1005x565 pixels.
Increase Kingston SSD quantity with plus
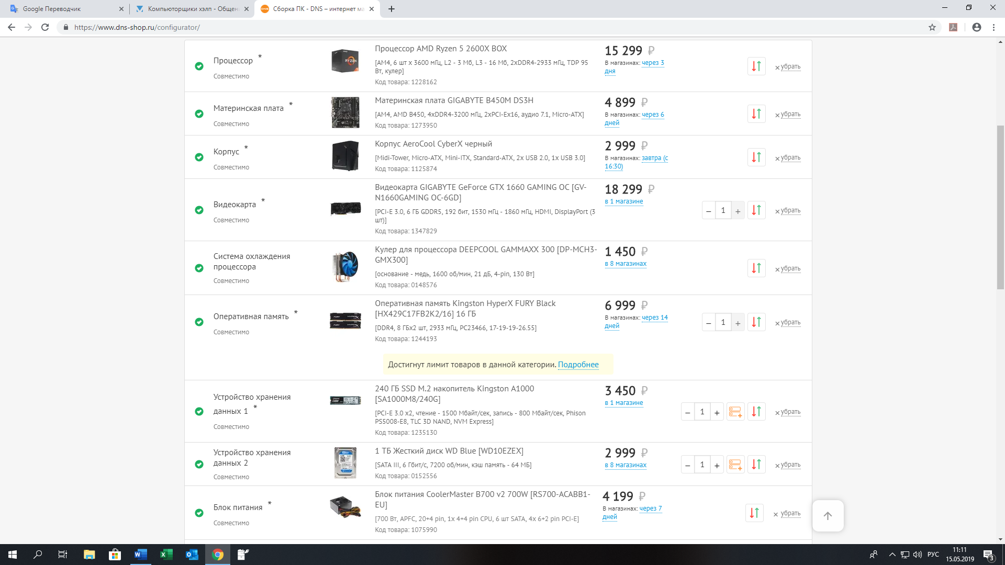tap(717, 412)
